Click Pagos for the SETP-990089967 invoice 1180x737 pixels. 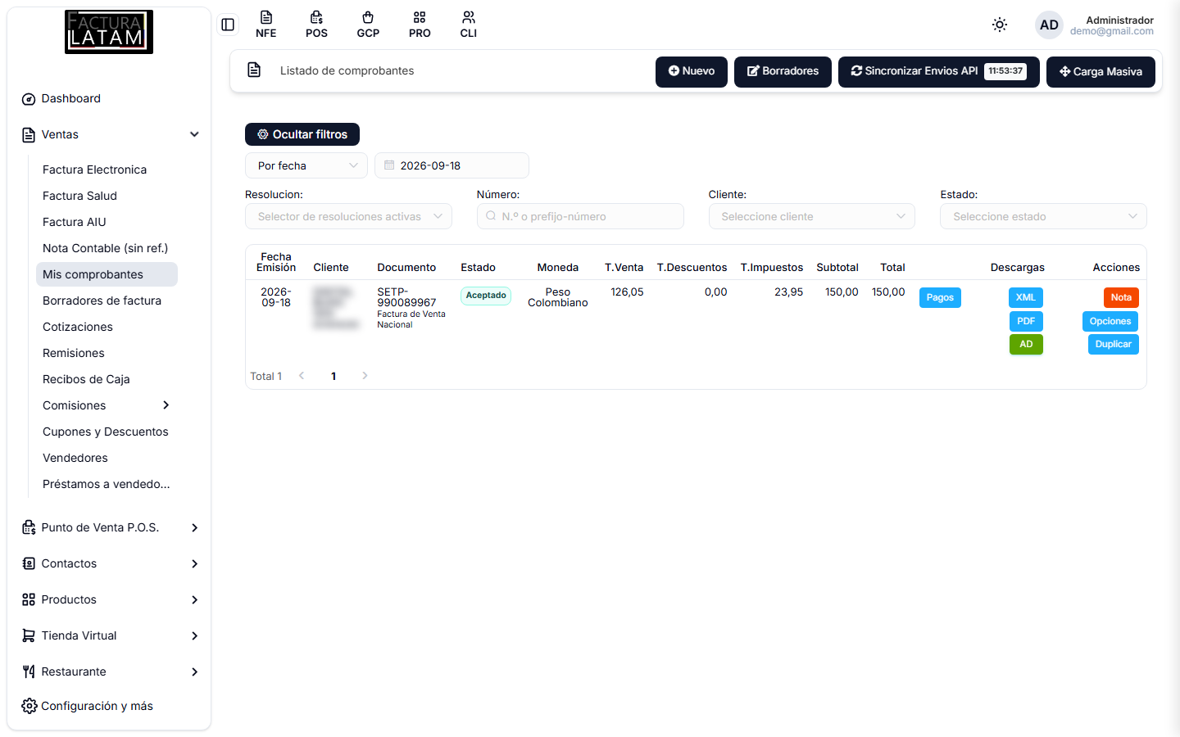coord(940,297)
